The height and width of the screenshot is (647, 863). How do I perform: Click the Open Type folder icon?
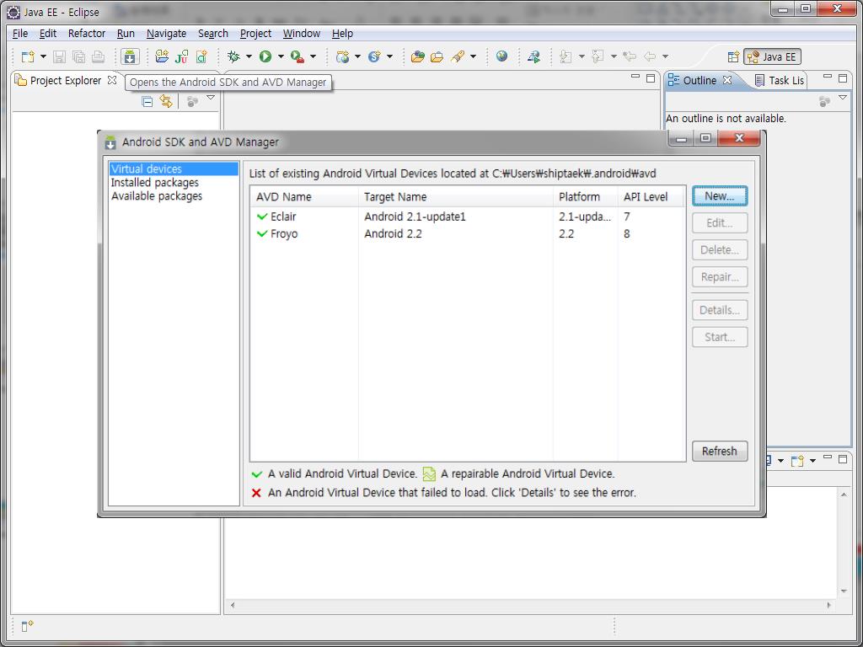418,56
